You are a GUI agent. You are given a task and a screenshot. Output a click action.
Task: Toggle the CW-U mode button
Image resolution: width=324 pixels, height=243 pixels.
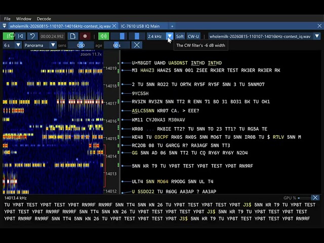point(193,36)
